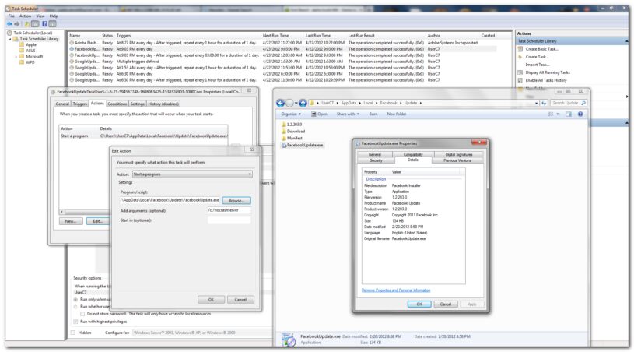This screenshot has width=634, height=352.
Task: Click Cancel in Edit Action dialog
Action: point(240,300)
